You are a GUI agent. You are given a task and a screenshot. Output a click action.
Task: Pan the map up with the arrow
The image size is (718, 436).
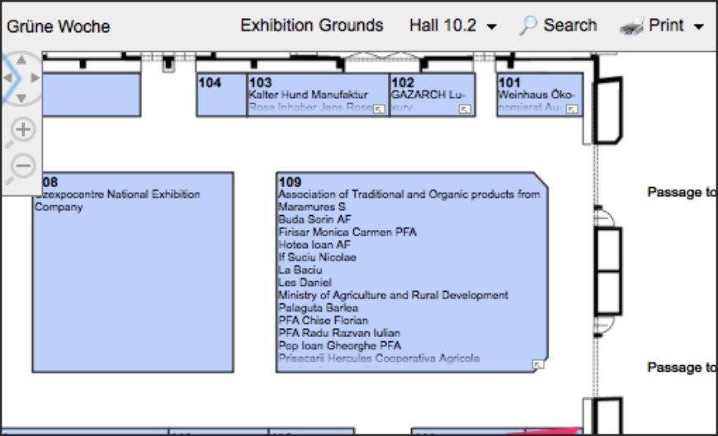pyautogui.click(x=21, y=59)
